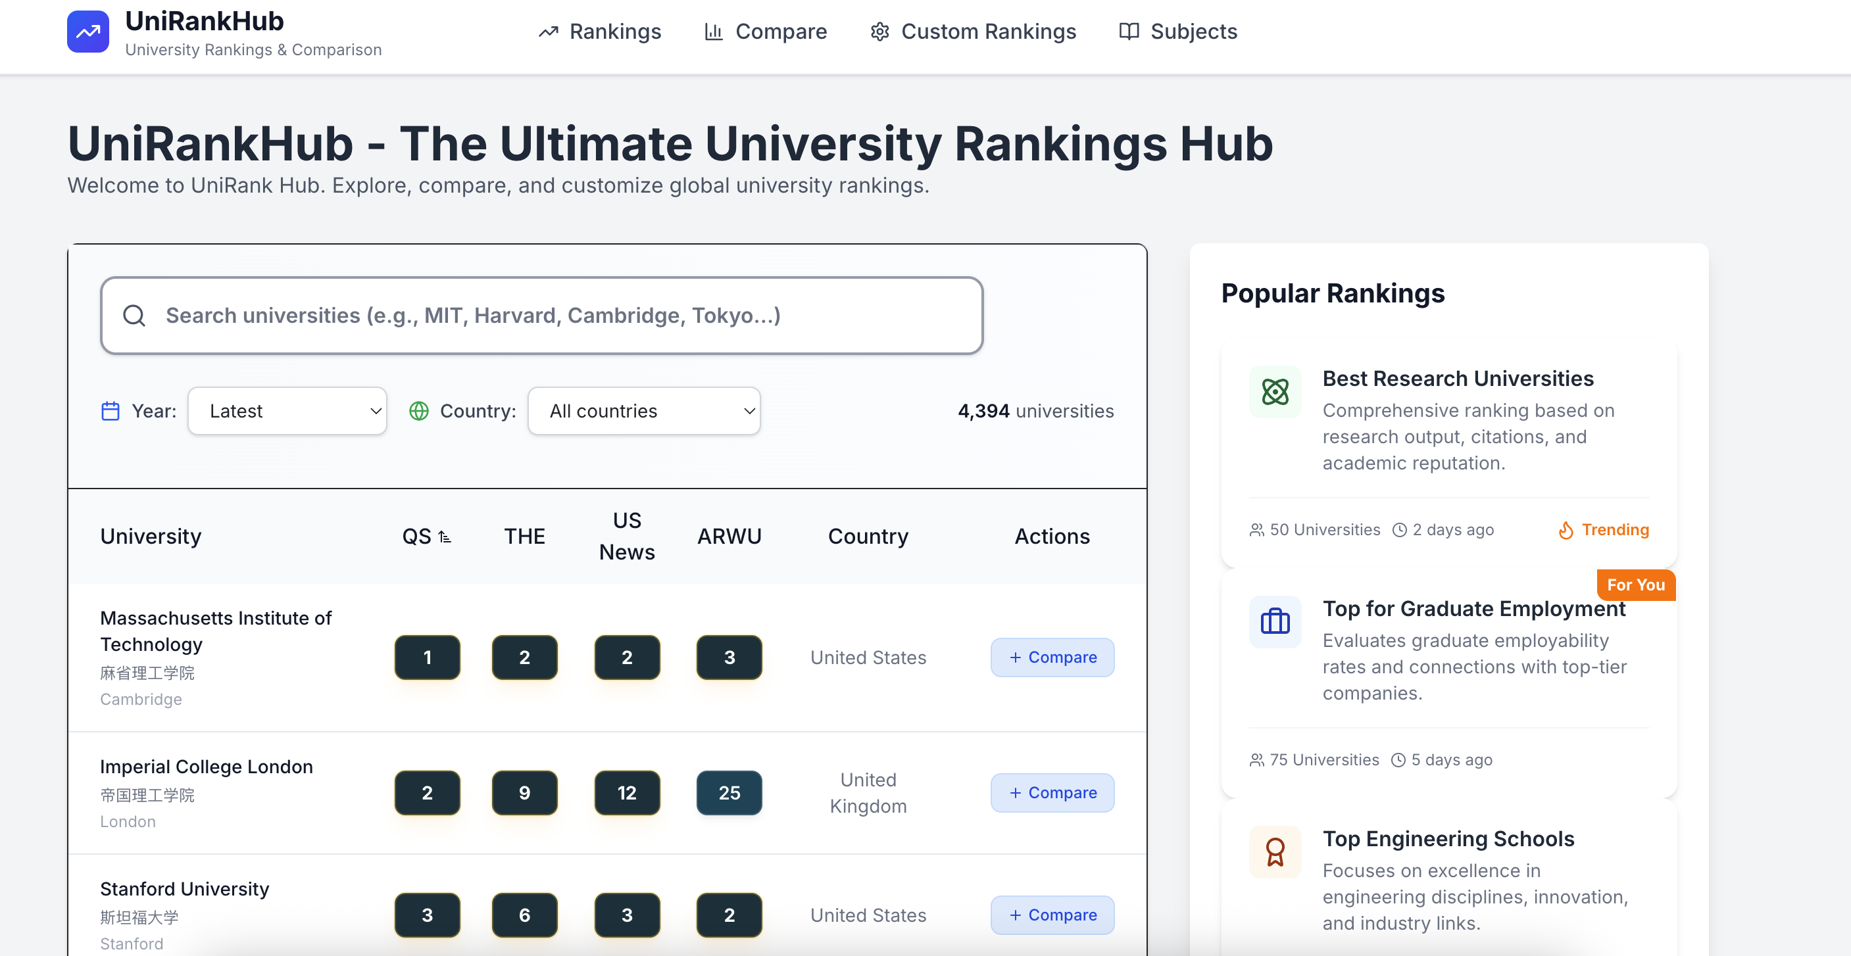Click the UniRankHub logo icon
The height and width of the screenshot is (956, 1851).
(x=87, y=32)
